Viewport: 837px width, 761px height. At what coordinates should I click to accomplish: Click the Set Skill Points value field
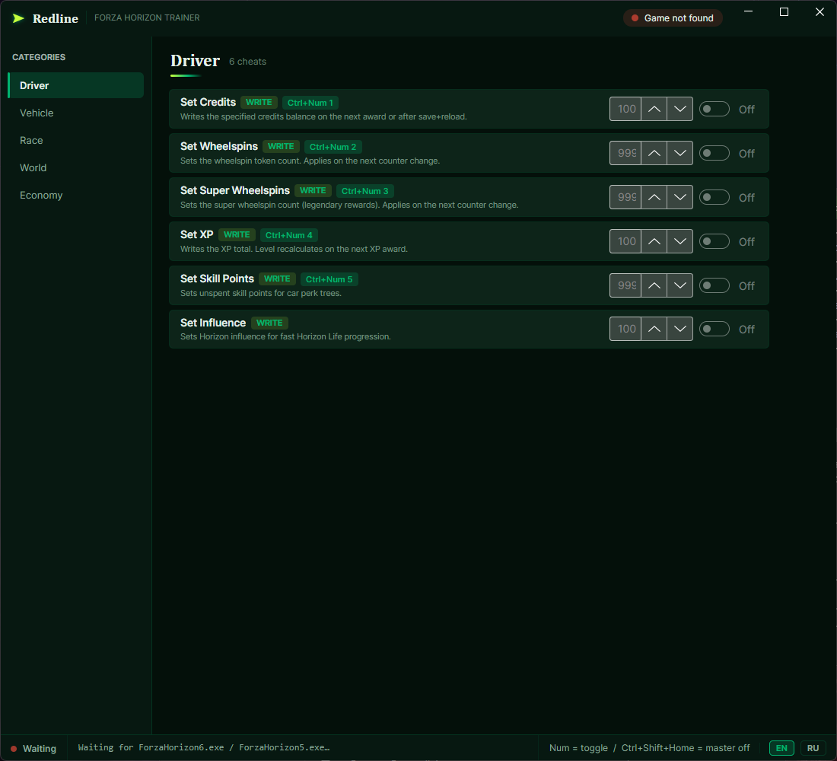click(x=625, y=285)
